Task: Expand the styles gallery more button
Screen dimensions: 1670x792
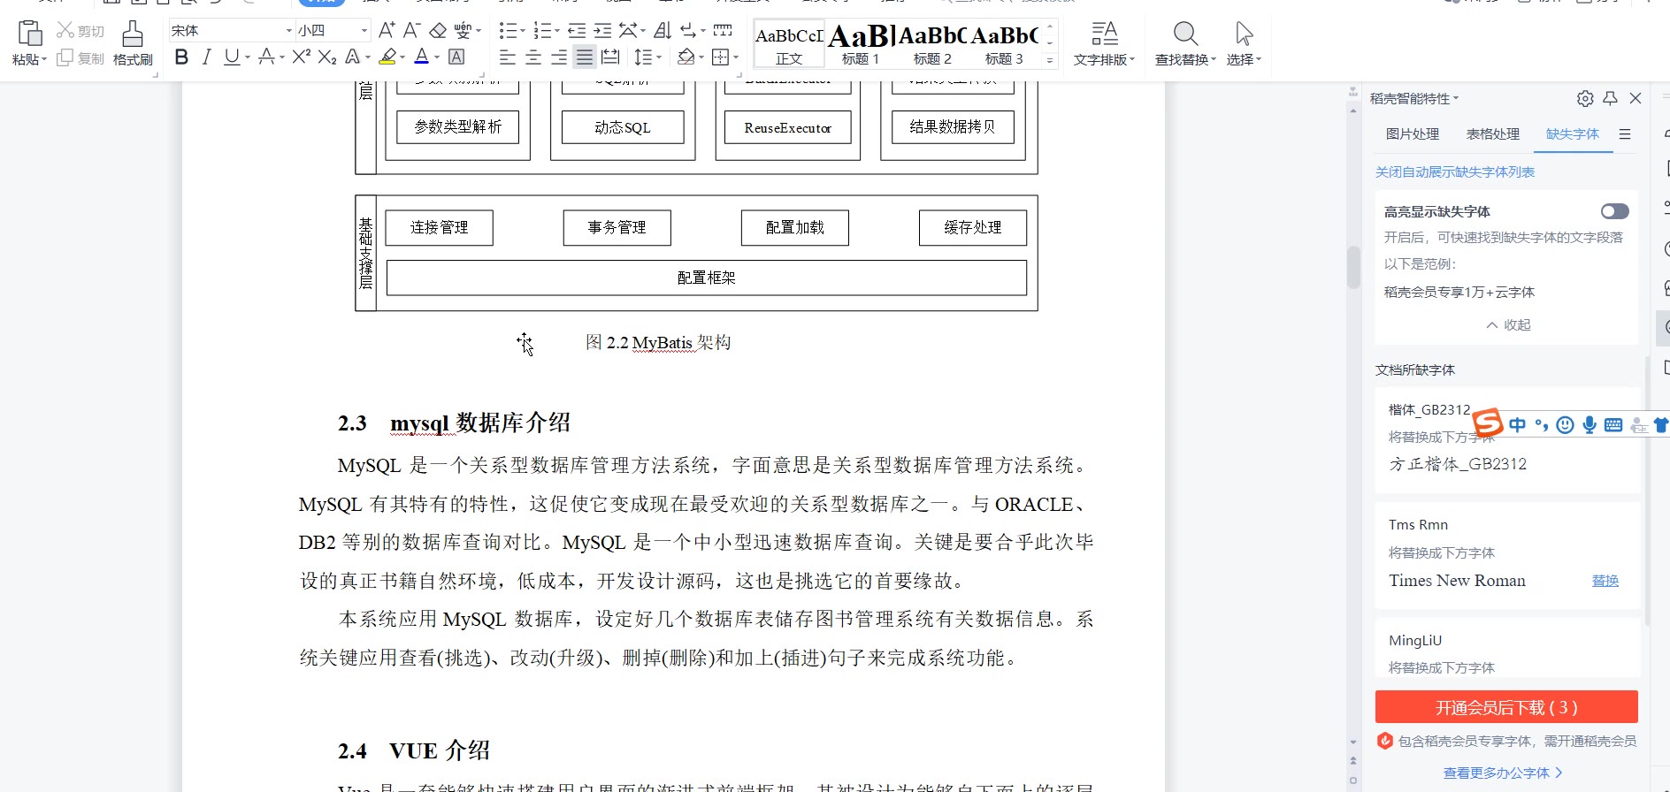Action: click(1050, 60)
